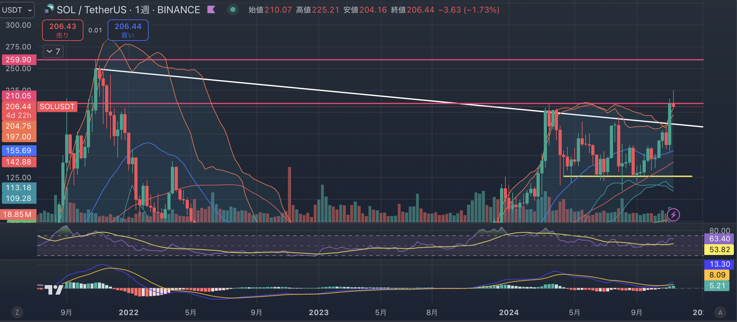
Task: Click the 2023 label on time axis
Action: pos(319,313)
